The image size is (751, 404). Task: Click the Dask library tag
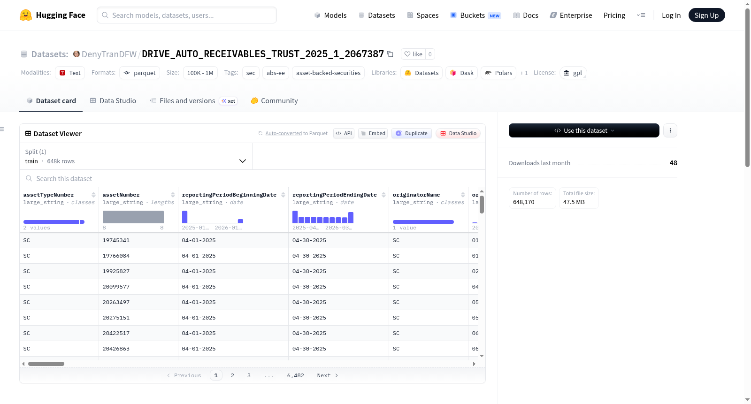(x=461, y=73)
